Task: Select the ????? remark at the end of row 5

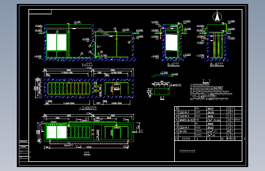Action: point(237,120)
